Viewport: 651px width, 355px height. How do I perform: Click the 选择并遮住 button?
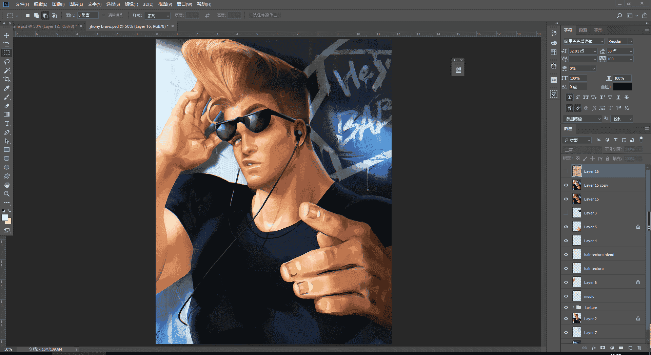point(264,16)
